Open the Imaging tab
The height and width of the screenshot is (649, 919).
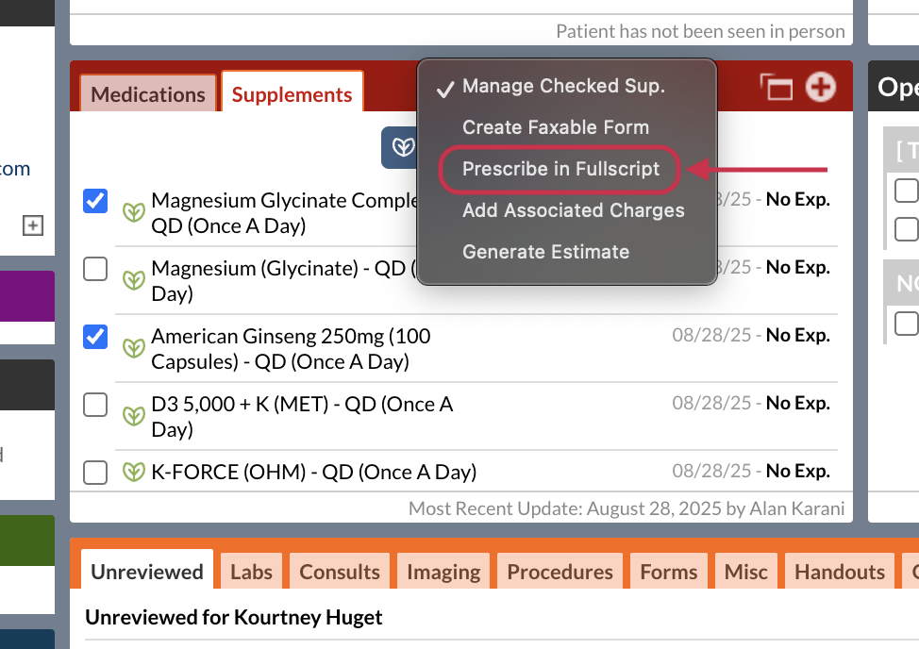(x=443, y=571)
